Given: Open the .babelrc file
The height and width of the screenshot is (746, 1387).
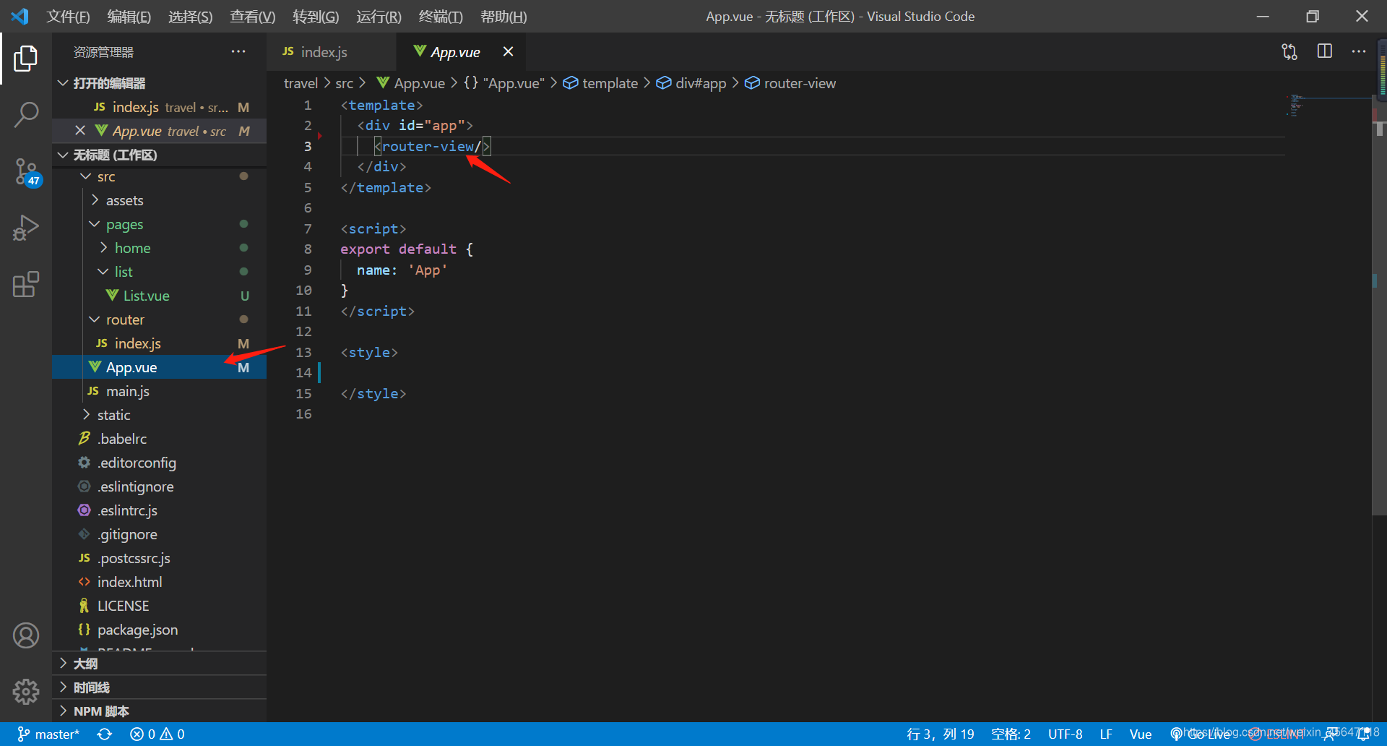Looking at the screenshot, I should point(159,439).
